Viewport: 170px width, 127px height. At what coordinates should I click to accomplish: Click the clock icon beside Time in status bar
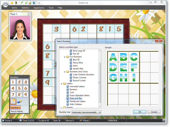pyautogui.click(x=20, y=120)
